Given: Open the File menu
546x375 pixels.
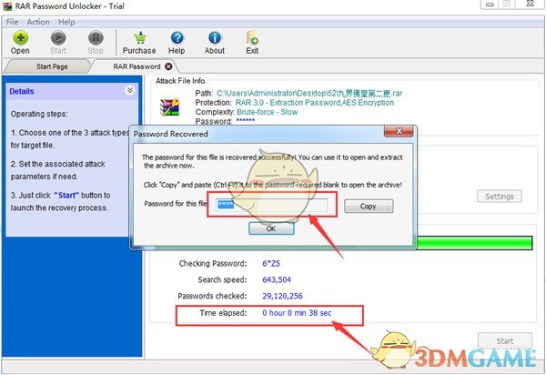Looking at the screenshot, I should tap(12, 22).
